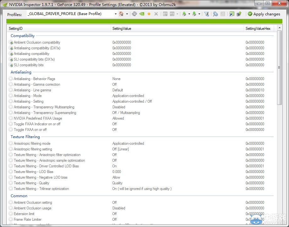Select the SLI compatibility bits row without DX1x
This screenshot has width=289, height=227.
(x=141, y=65)
